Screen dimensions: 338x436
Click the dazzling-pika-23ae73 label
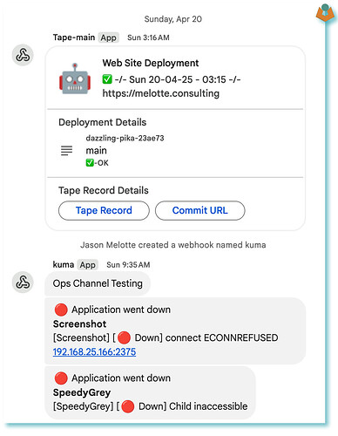click(125, 138)
